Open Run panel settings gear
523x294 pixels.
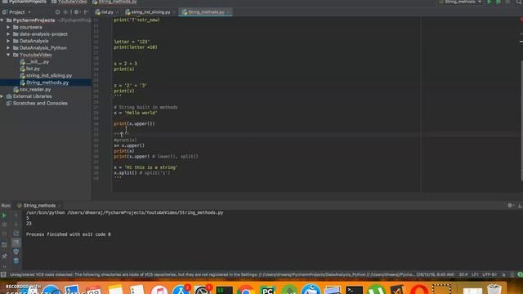[x=510, y=205]
